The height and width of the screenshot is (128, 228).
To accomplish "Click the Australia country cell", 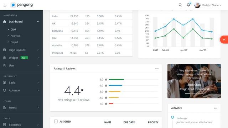I will (x=57, y=45).
